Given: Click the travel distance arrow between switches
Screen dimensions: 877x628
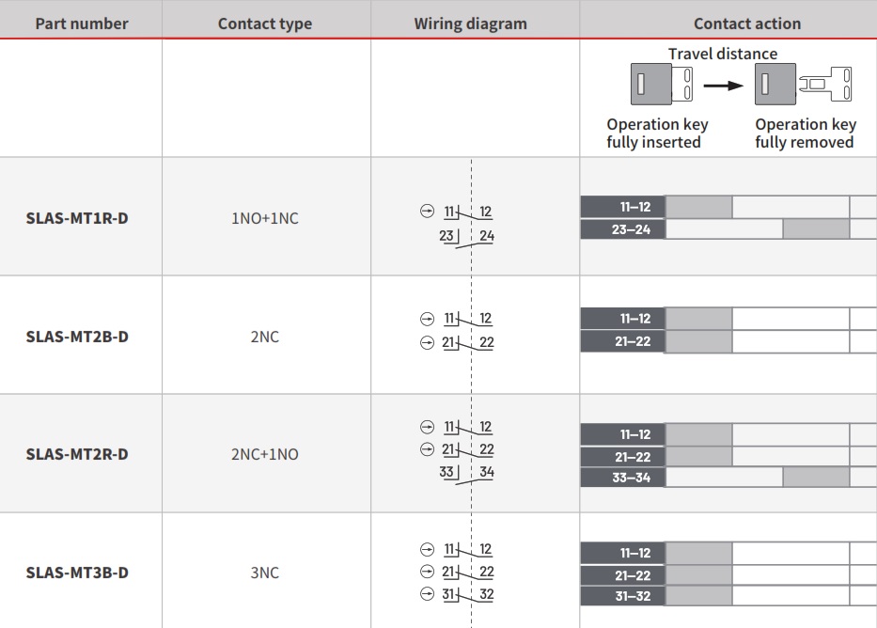Looking at the screenshot, I should (x=723, y=85).
